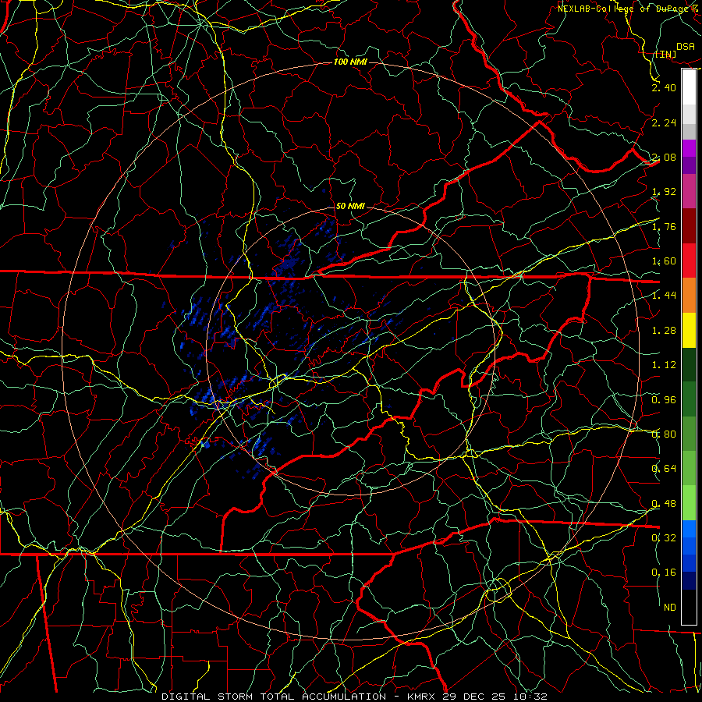Click the 50 NMI range ring label
Image resolution: width=702 pixels, height=702 pixels.
pos(350,206)
